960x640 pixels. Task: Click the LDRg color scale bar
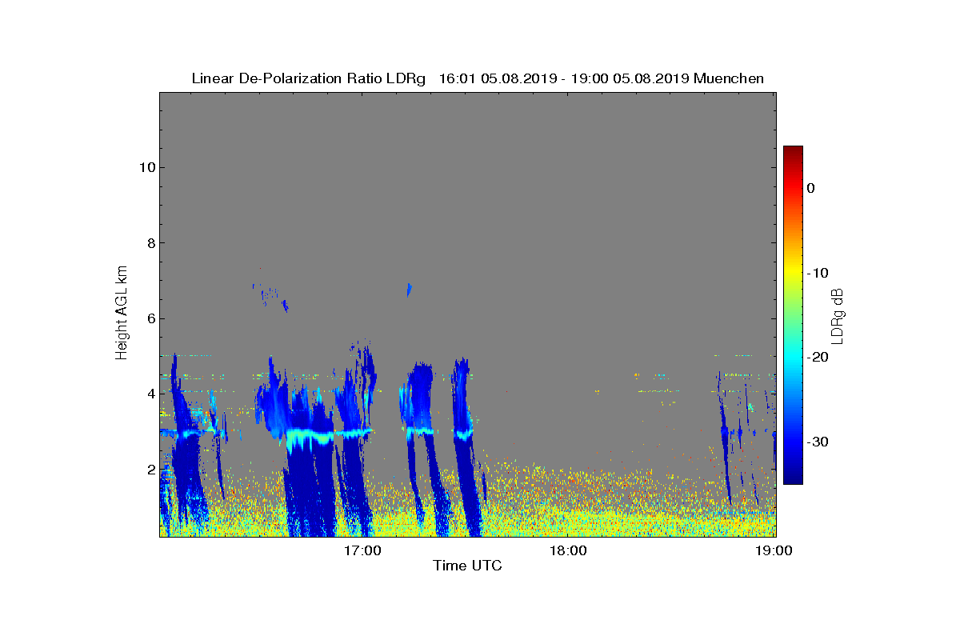click(793, 315)
